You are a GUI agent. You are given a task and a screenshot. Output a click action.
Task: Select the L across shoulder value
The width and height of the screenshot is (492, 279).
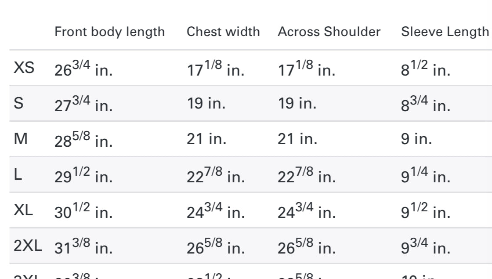[x=307, y=176]
